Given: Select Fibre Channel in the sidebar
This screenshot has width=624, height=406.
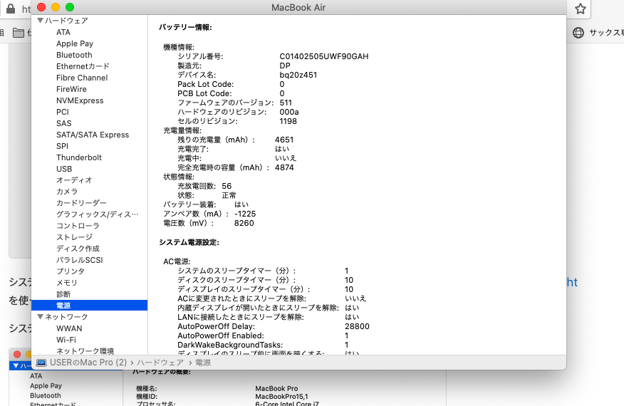Looking at the screenshot, I should tap(82, 78).
